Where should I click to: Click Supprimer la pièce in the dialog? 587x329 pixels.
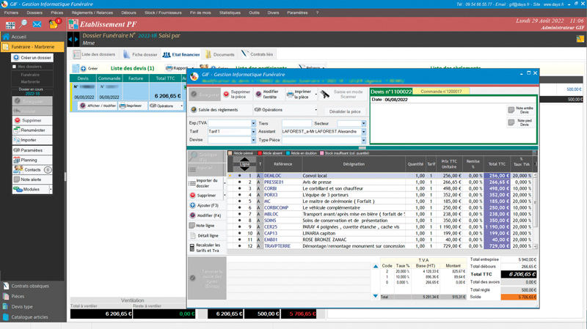coord(236,95)
